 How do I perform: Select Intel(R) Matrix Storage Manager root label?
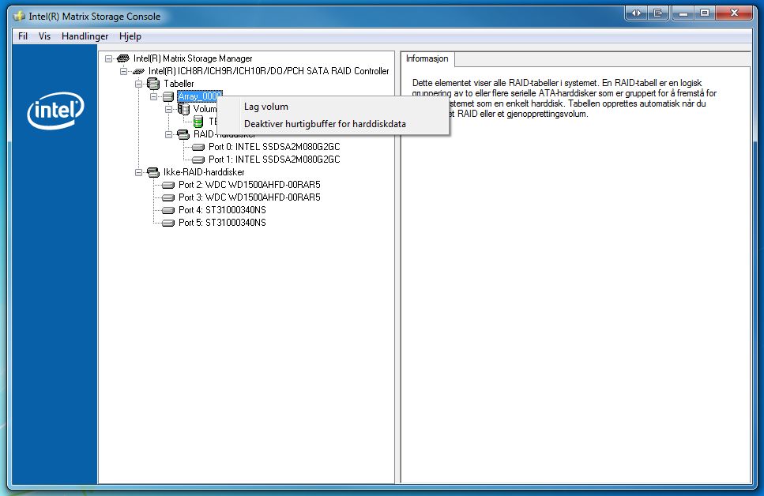(x=193, y=58)
